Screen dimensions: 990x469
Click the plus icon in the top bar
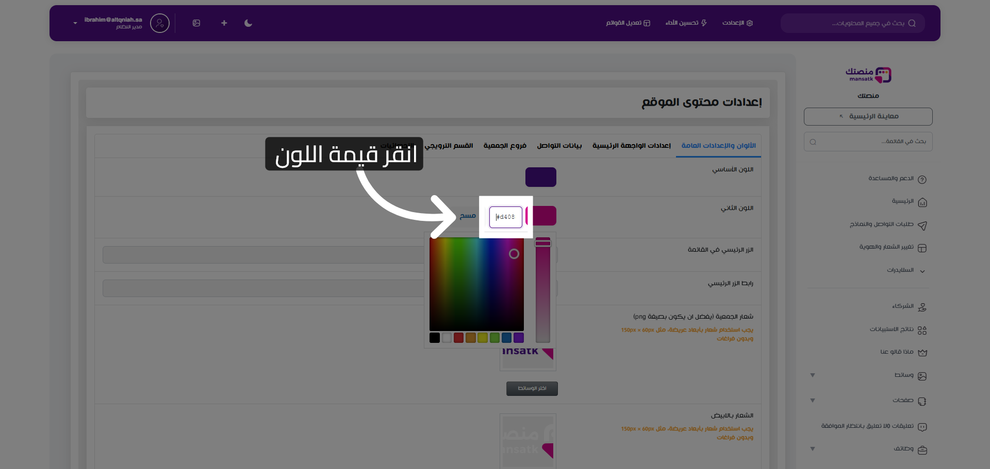click(224, 23)
